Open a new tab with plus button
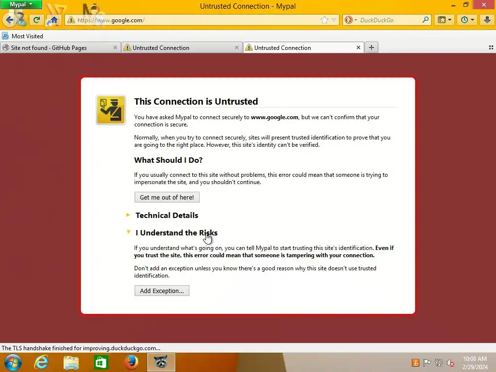The height and width of the screenshot is (372, 496). tap(372, 47)
